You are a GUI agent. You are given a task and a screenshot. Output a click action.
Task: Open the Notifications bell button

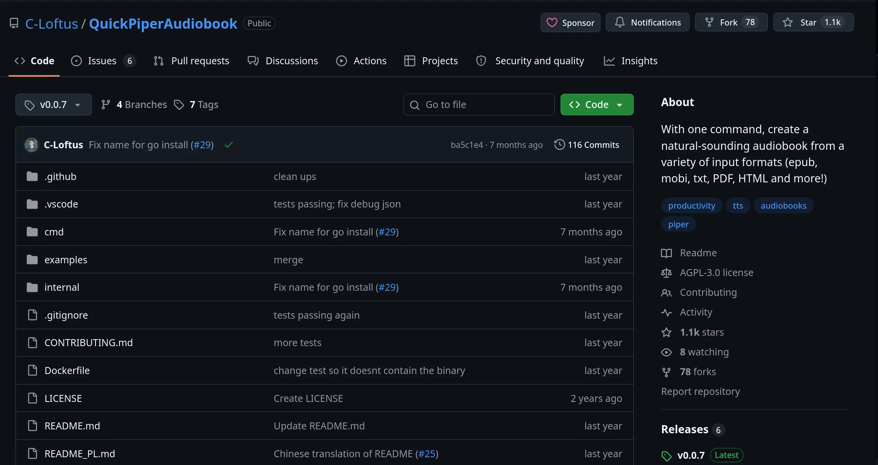pos(647,22)
